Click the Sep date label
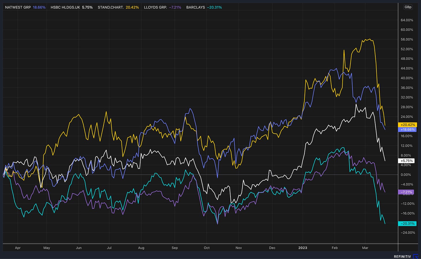421x259 pixels. [174, 248]
